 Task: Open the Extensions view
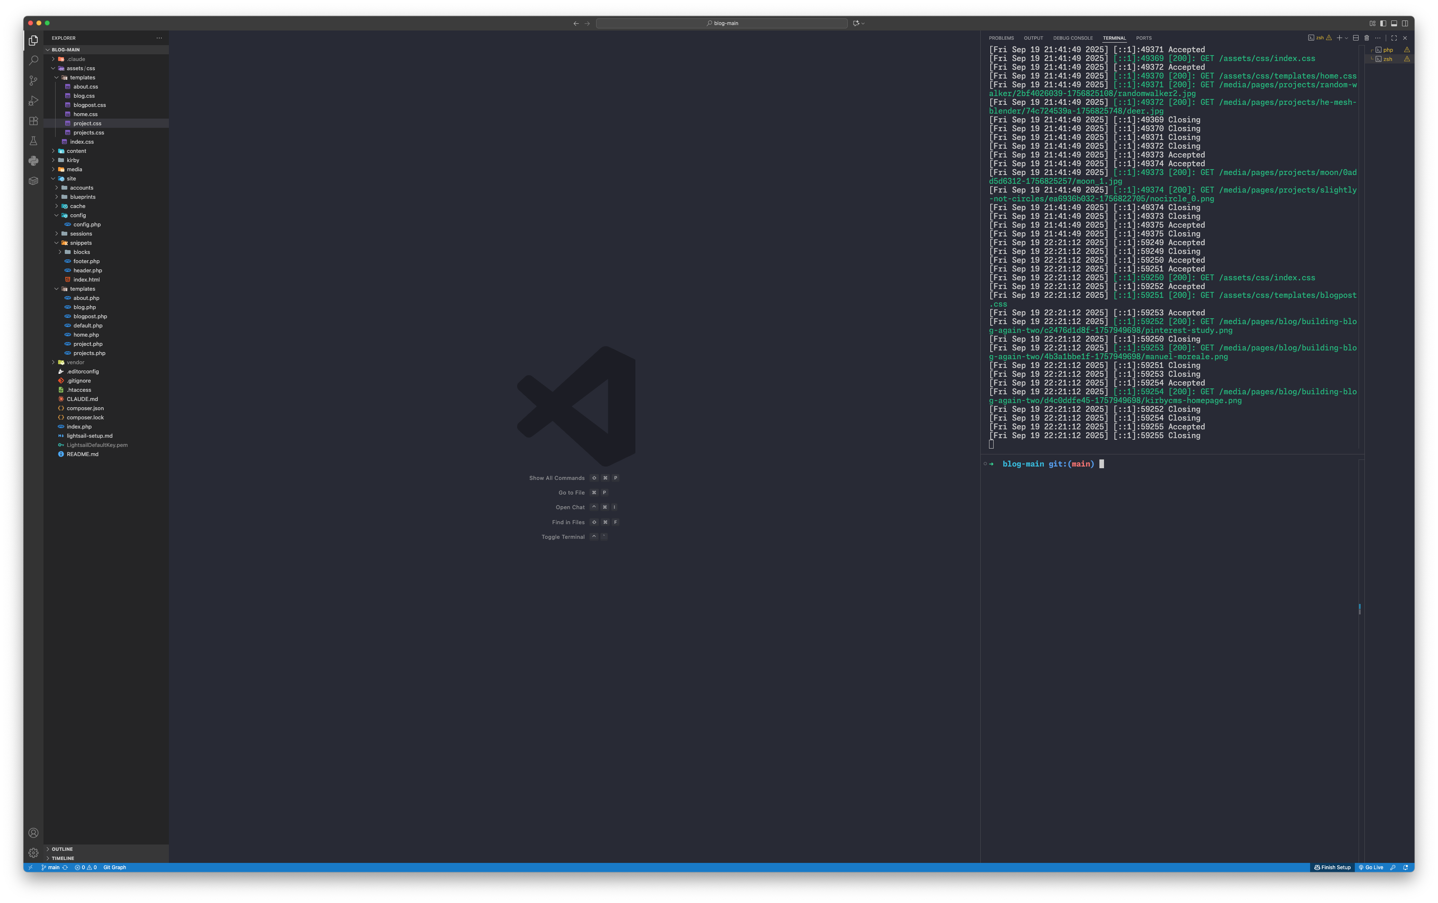(33, 121)
